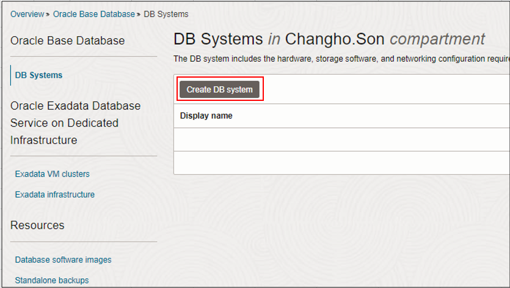The height and width of the screenshot is (288, 510).
Task: Open the Overview breadcrumb link
Action: (27, 14)
